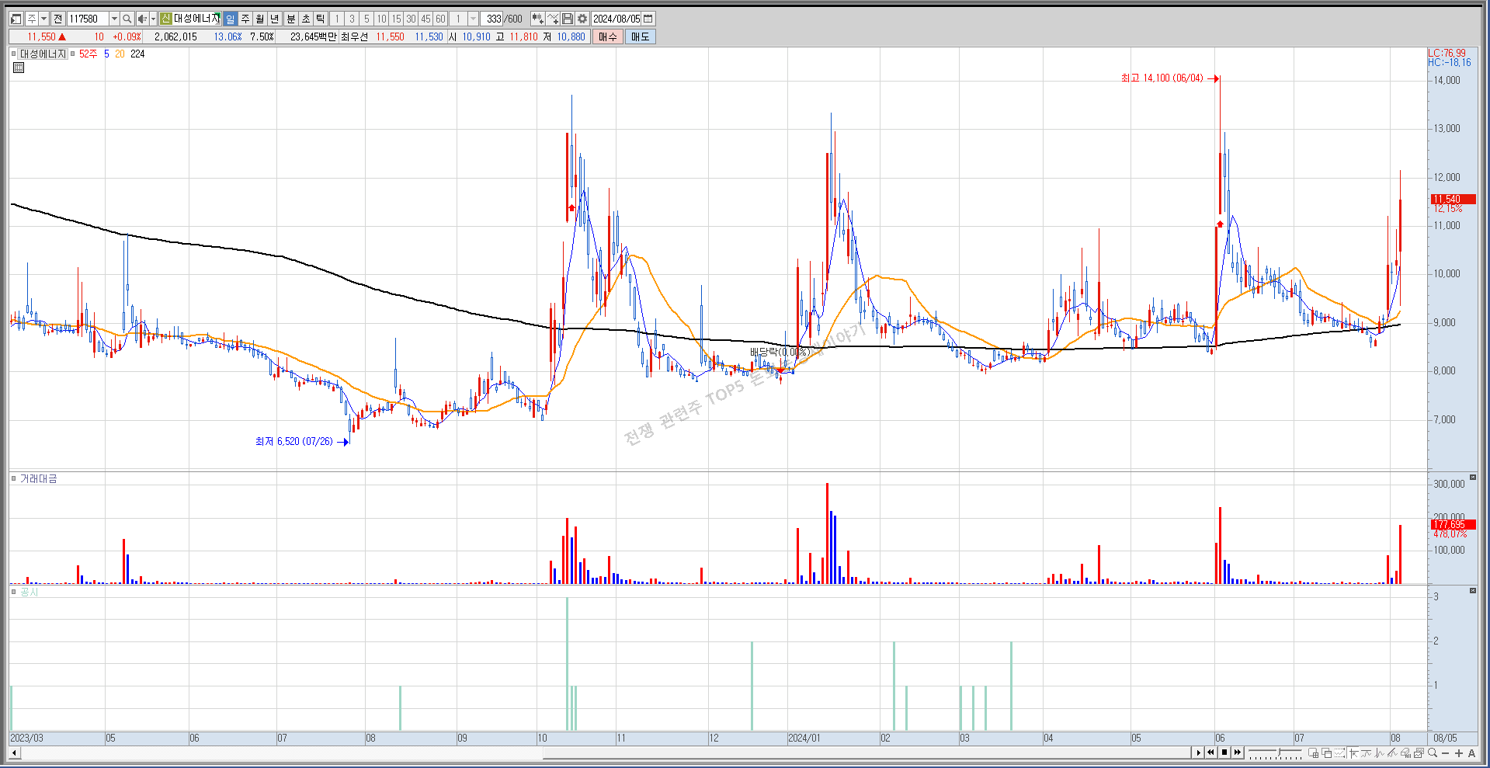Toggle the 52주 moving average marker

point(73,54)
